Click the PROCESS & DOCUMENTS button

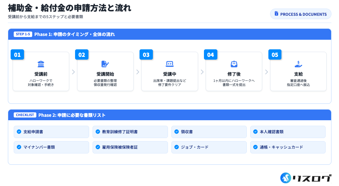coord(301,14)
